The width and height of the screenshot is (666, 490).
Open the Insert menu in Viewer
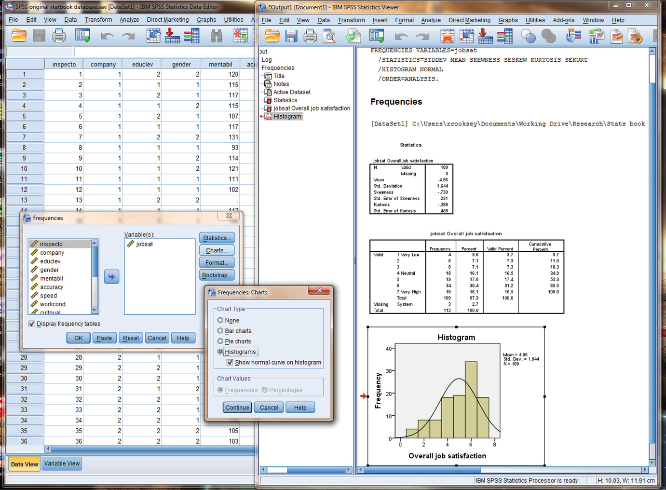coord(380,20)
